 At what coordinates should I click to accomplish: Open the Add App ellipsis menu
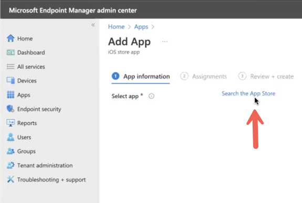click(x=165, y=41)
